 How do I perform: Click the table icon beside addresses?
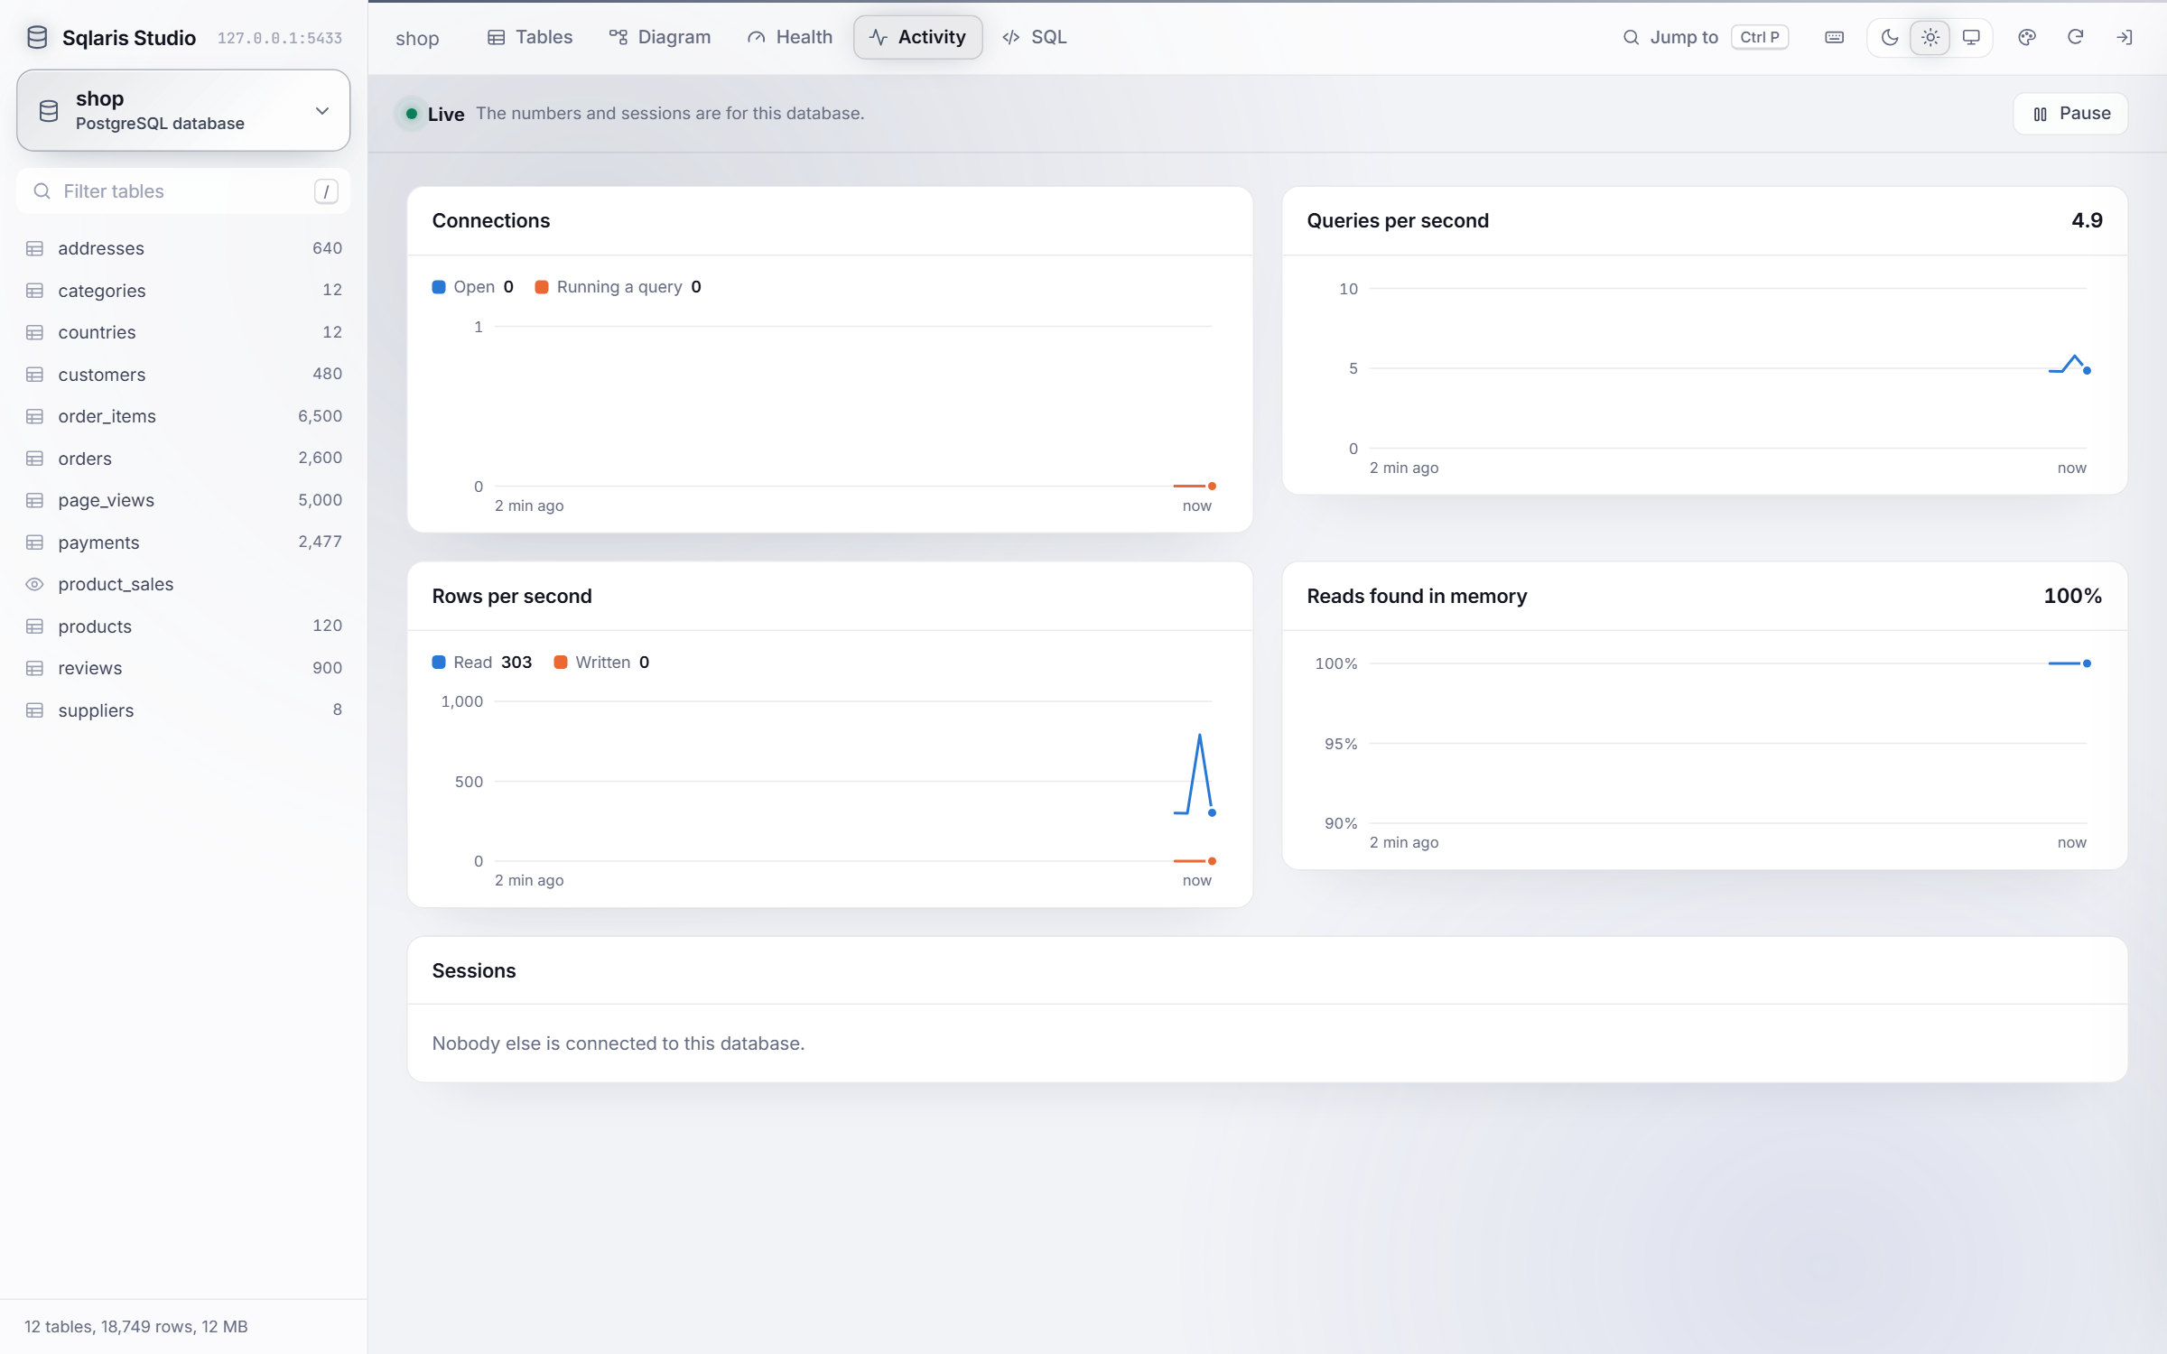35,248
